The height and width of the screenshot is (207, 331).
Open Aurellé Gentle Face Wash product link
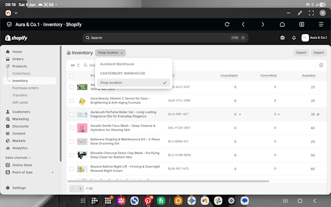pos(123,128)
